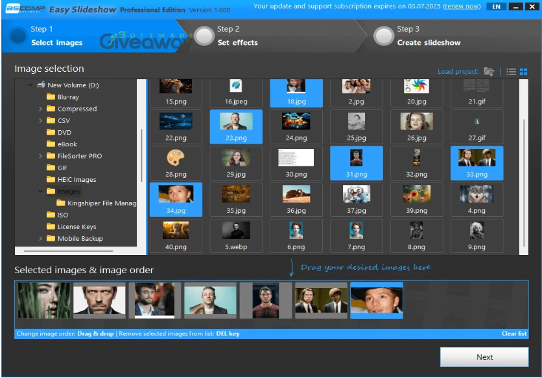Screen dimensions: 542x378
Task: Expand the Mobile Backup folder
Action: pos(40,239)
